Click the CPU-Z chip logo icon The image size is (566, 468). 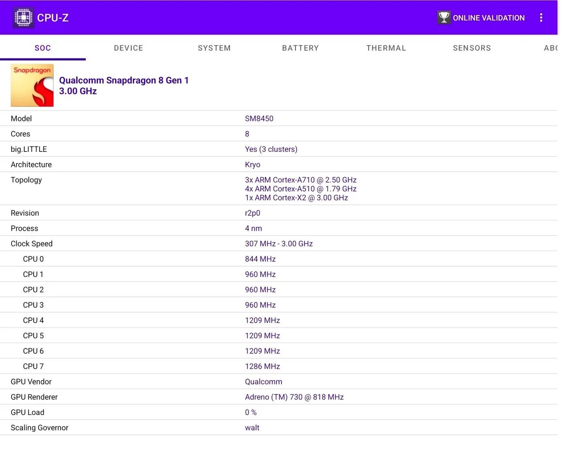point(23,18)
